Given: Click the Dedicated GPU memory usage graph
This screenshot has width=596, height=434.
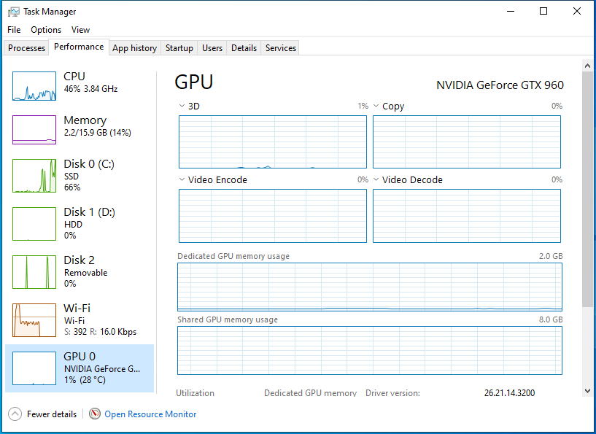Looking at the screenshot, I should [368, 287].
